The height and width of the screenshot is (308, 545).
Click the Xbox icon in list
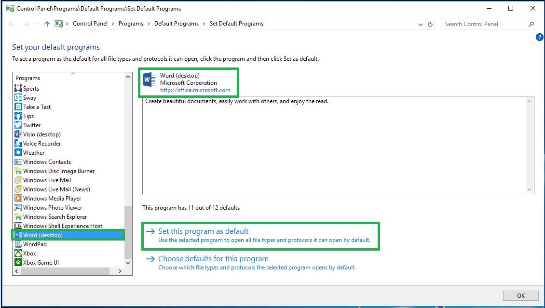18,253
